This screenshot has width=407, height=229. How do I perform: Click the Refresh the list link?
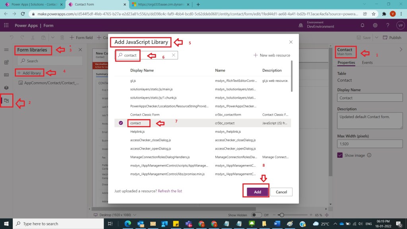(170, 191)
